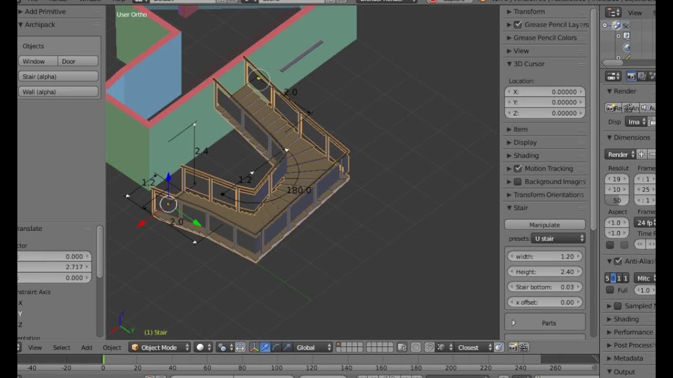Select anti-aliasing sample count 5
The width and height of the screenshot is (673, 378).
pos(607,278)
